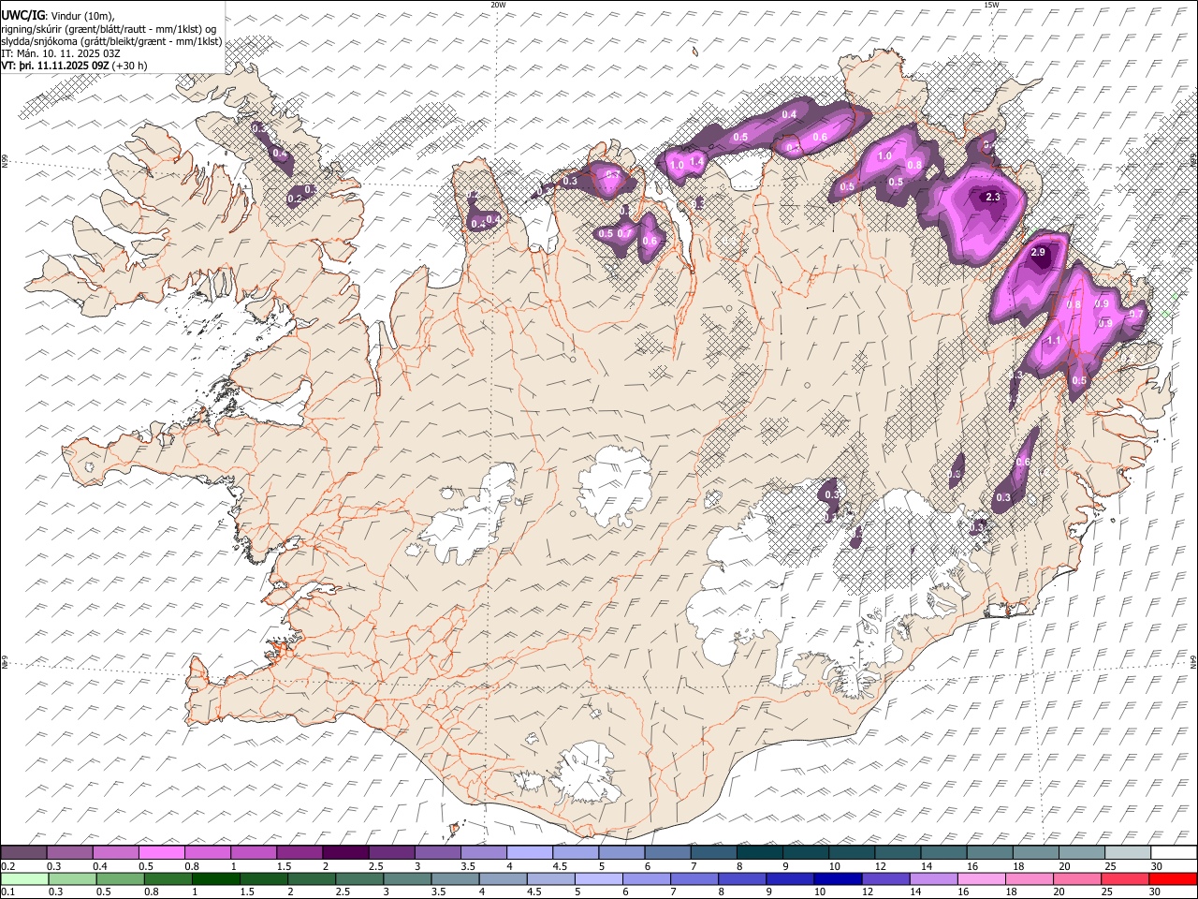Select the 0.3–0.4 swatch in the top legend

69,853
